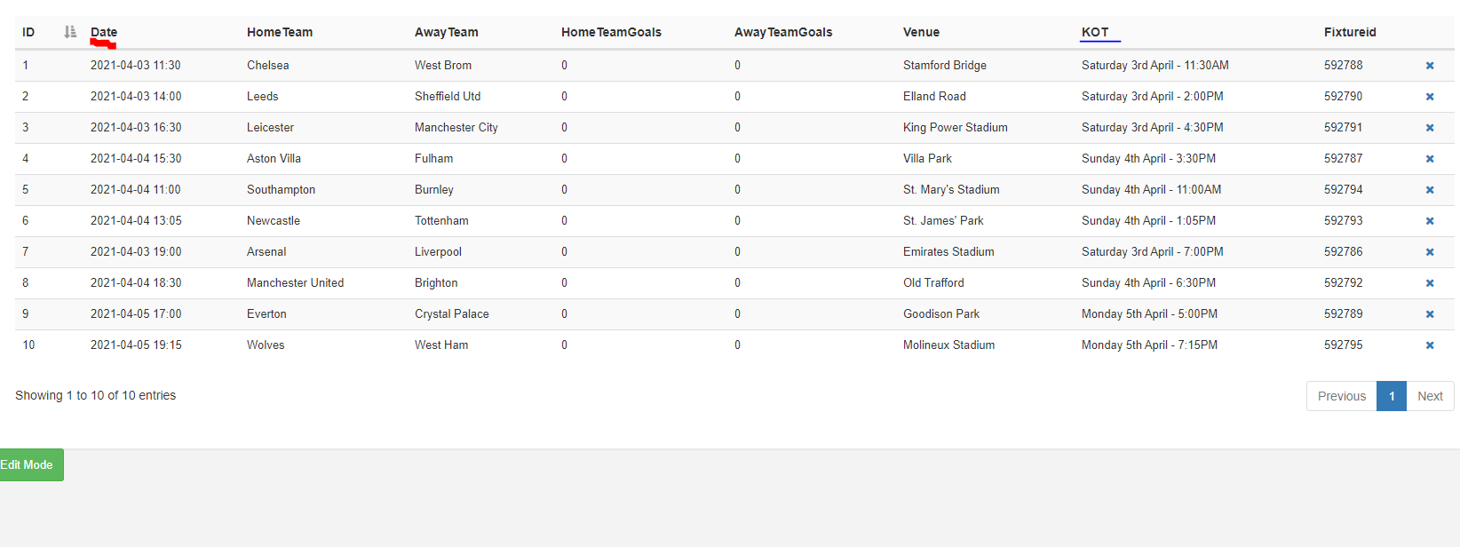Select page 1 in pagination
The image size is (1460, 547).
tap(1392, 396)
